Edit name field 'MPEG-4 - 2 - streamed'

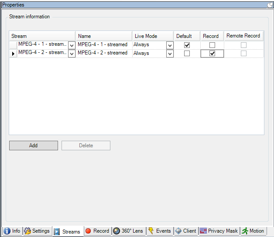(x=104, y=53)
